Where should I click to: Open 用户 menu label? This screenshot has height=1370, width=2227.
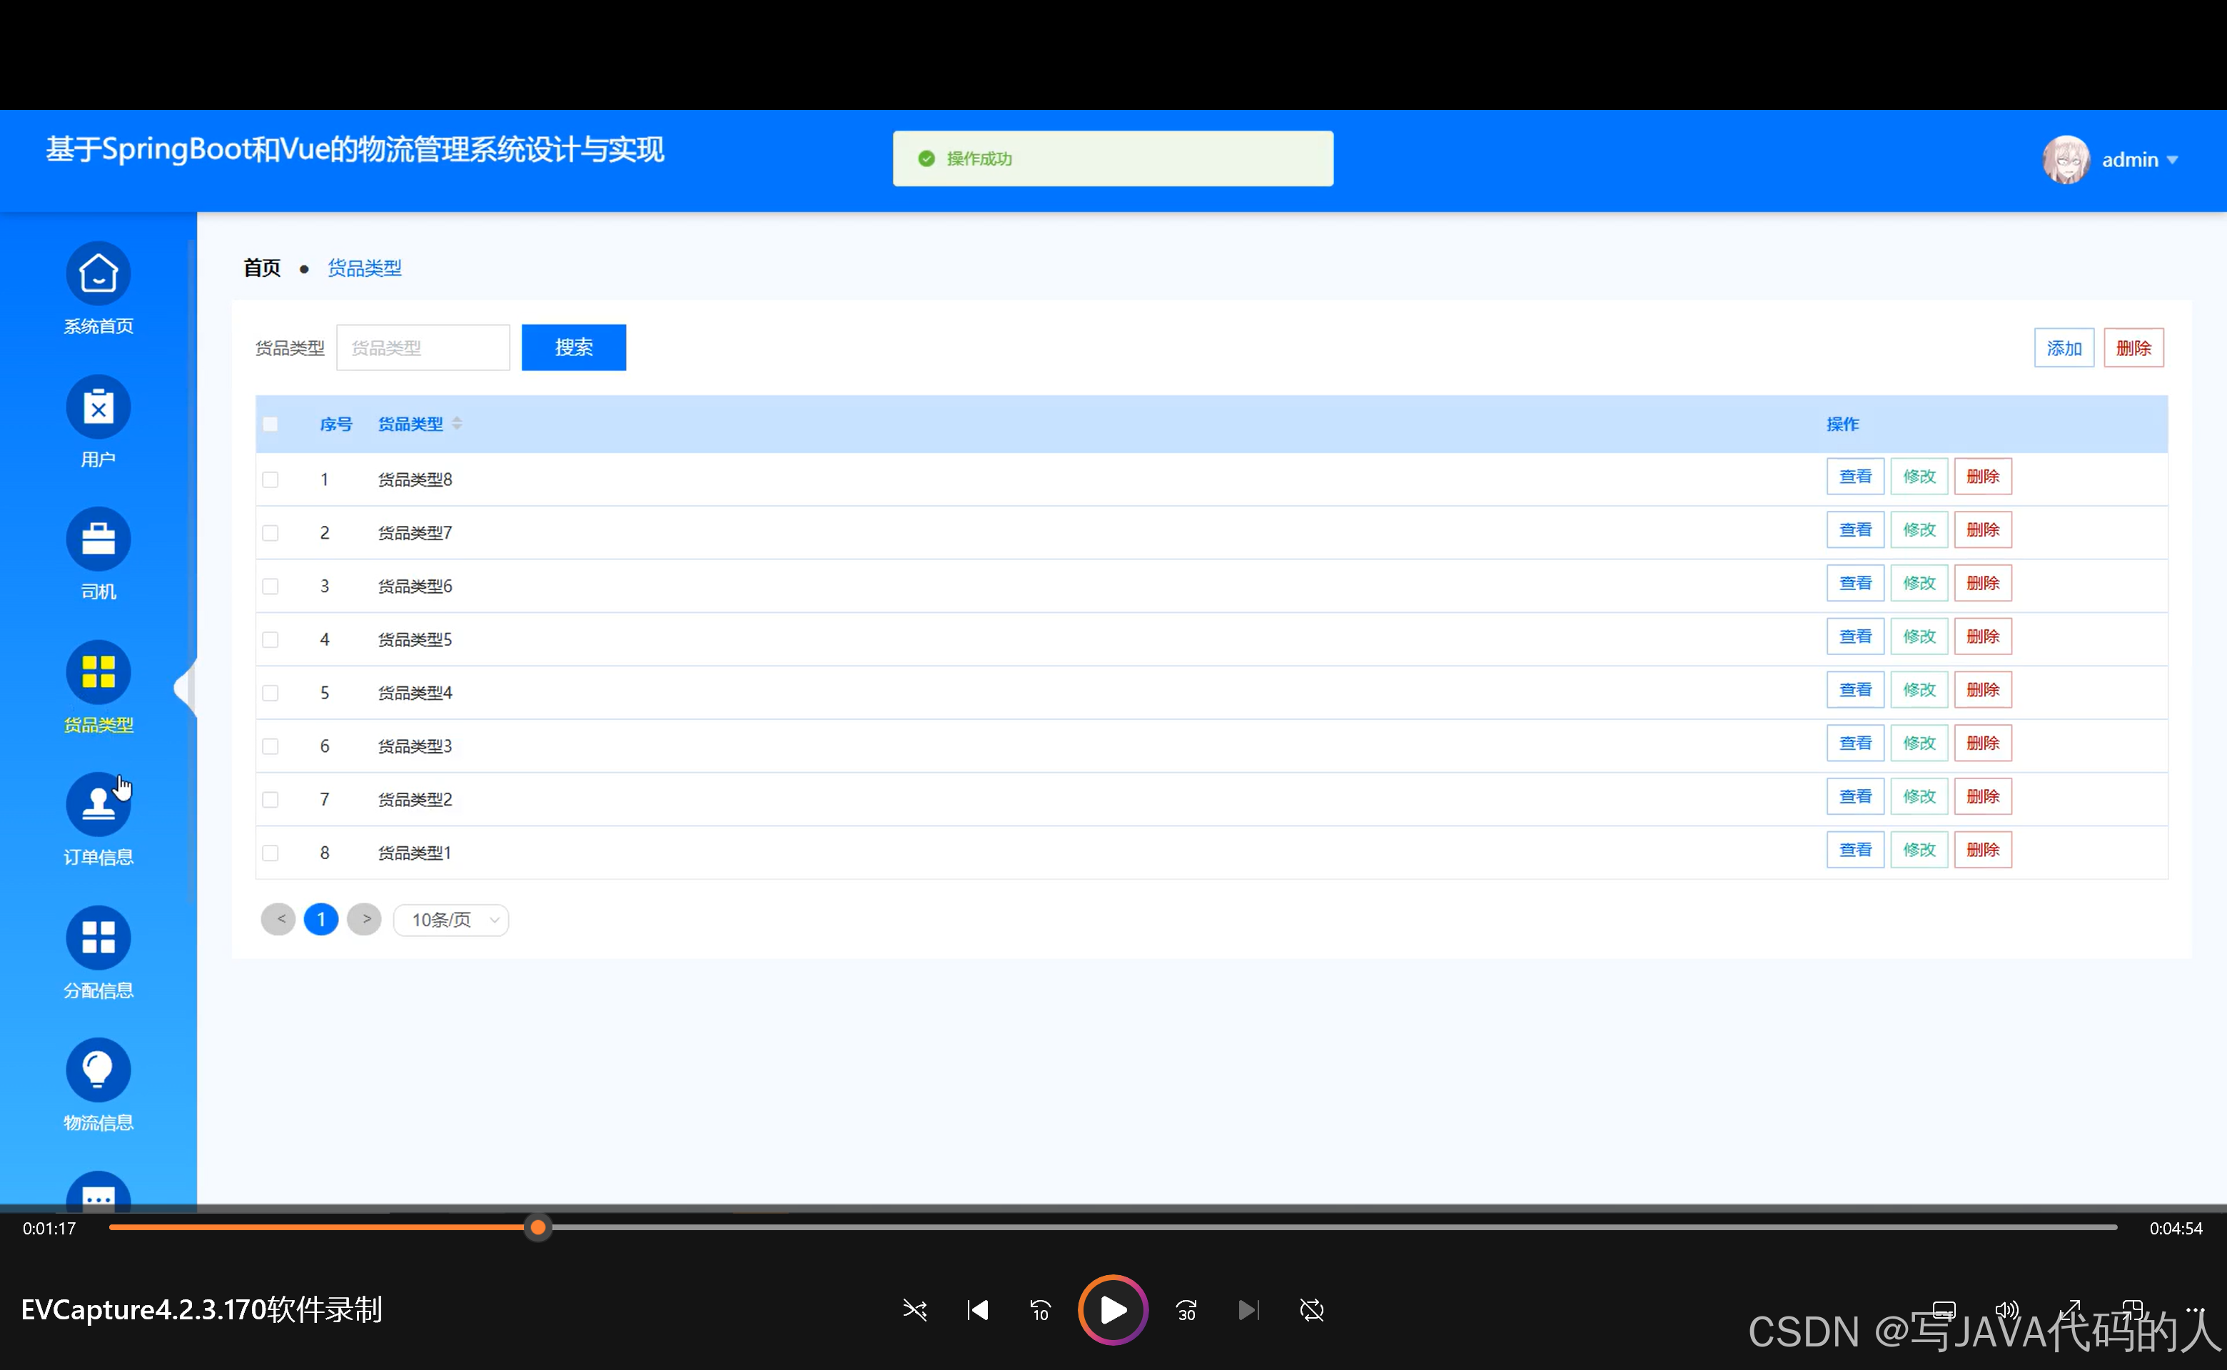98,460
